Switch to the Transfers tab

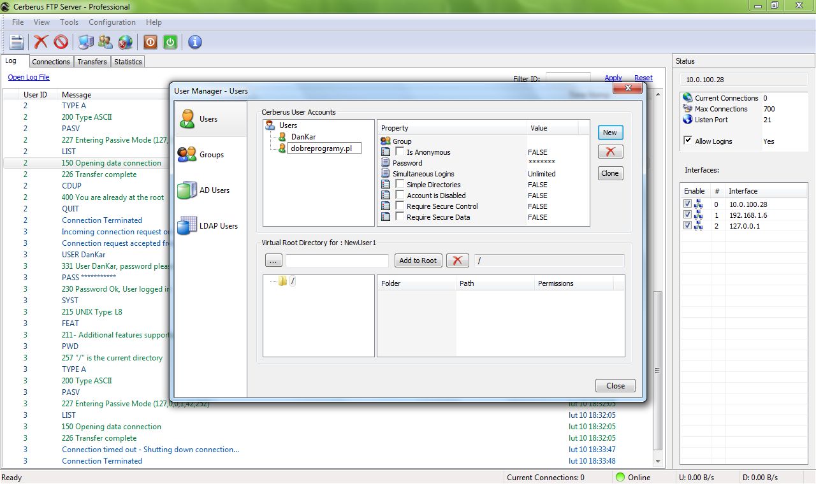pyautogui.click(x=92, y=62)
